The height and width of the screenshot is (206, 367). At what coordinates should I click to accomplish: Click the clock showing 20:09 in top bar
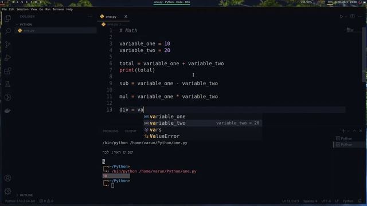pyautogui.click(x=353, y=2)
